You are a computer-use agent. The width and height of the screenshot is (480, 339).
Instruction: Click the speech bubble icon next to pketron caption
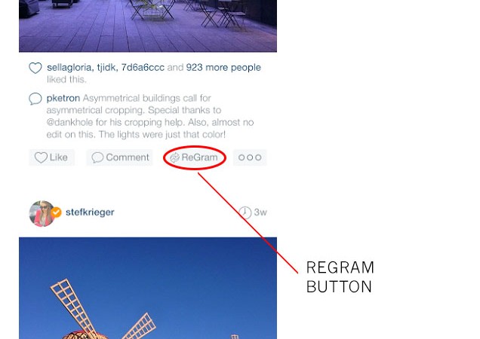35,99
